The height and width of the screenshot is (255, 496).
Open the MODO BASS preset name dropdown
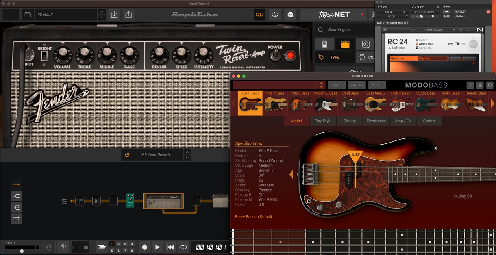278,85
